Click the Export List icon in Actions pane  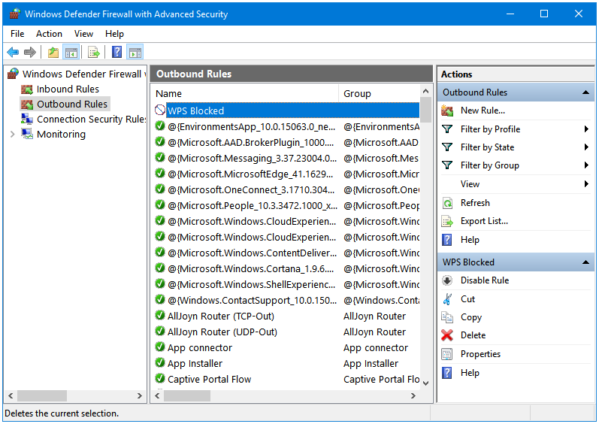447,221
